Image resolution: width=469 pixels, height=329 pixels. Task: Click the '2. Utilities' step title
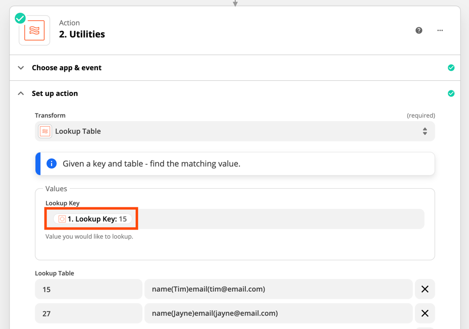point(82,34)
